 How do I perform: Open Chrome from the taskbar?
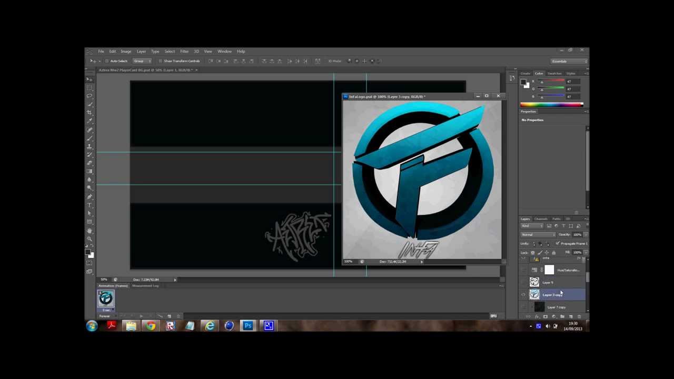point(151,326)
